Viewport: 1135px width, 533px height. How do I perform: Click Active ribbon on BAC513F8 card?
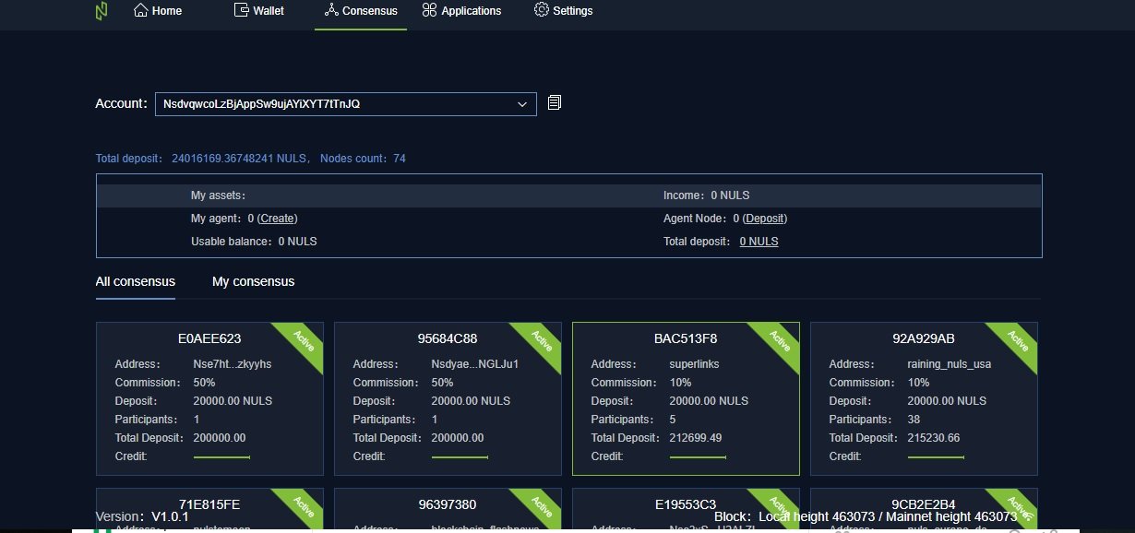pos(779,342)
